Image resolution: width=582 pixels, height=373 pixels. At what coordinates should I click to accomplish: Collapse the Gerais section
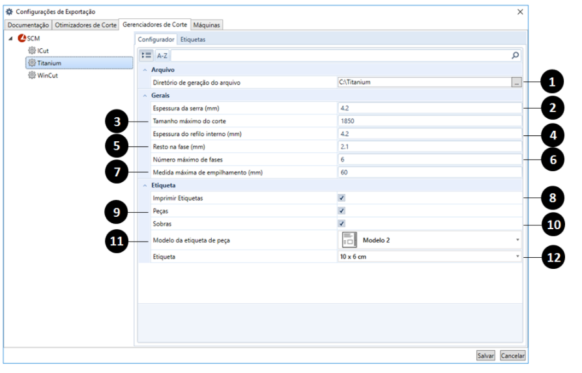click(x=145, y=96)
